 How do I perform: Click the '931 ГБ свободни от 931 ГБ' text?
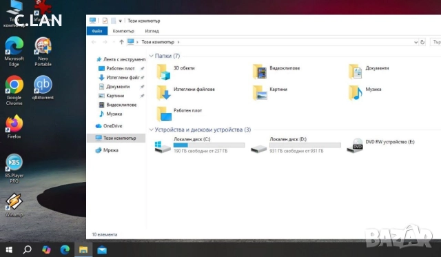coord(296,151)
